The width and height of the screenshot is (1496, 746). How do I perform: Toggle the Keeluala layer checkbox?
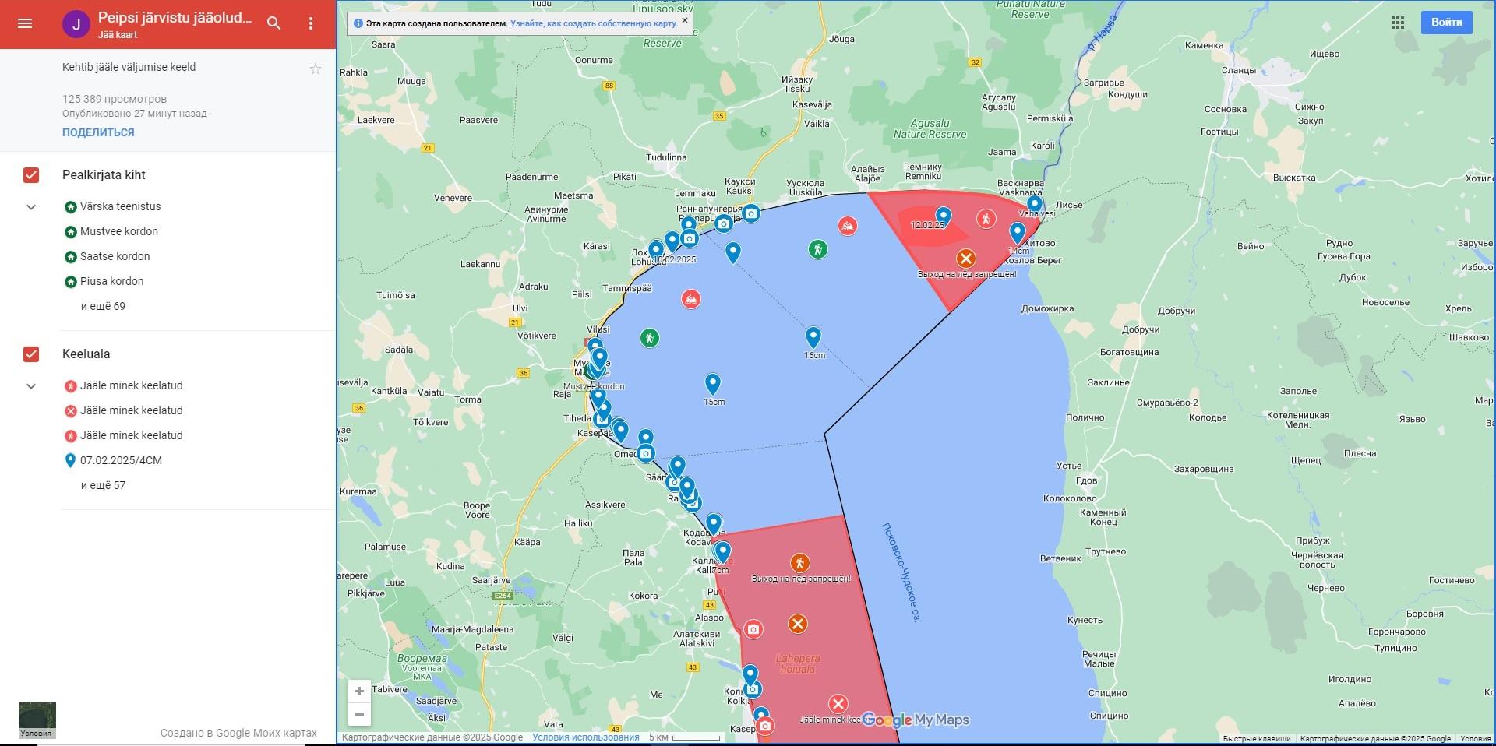point(31,354)
